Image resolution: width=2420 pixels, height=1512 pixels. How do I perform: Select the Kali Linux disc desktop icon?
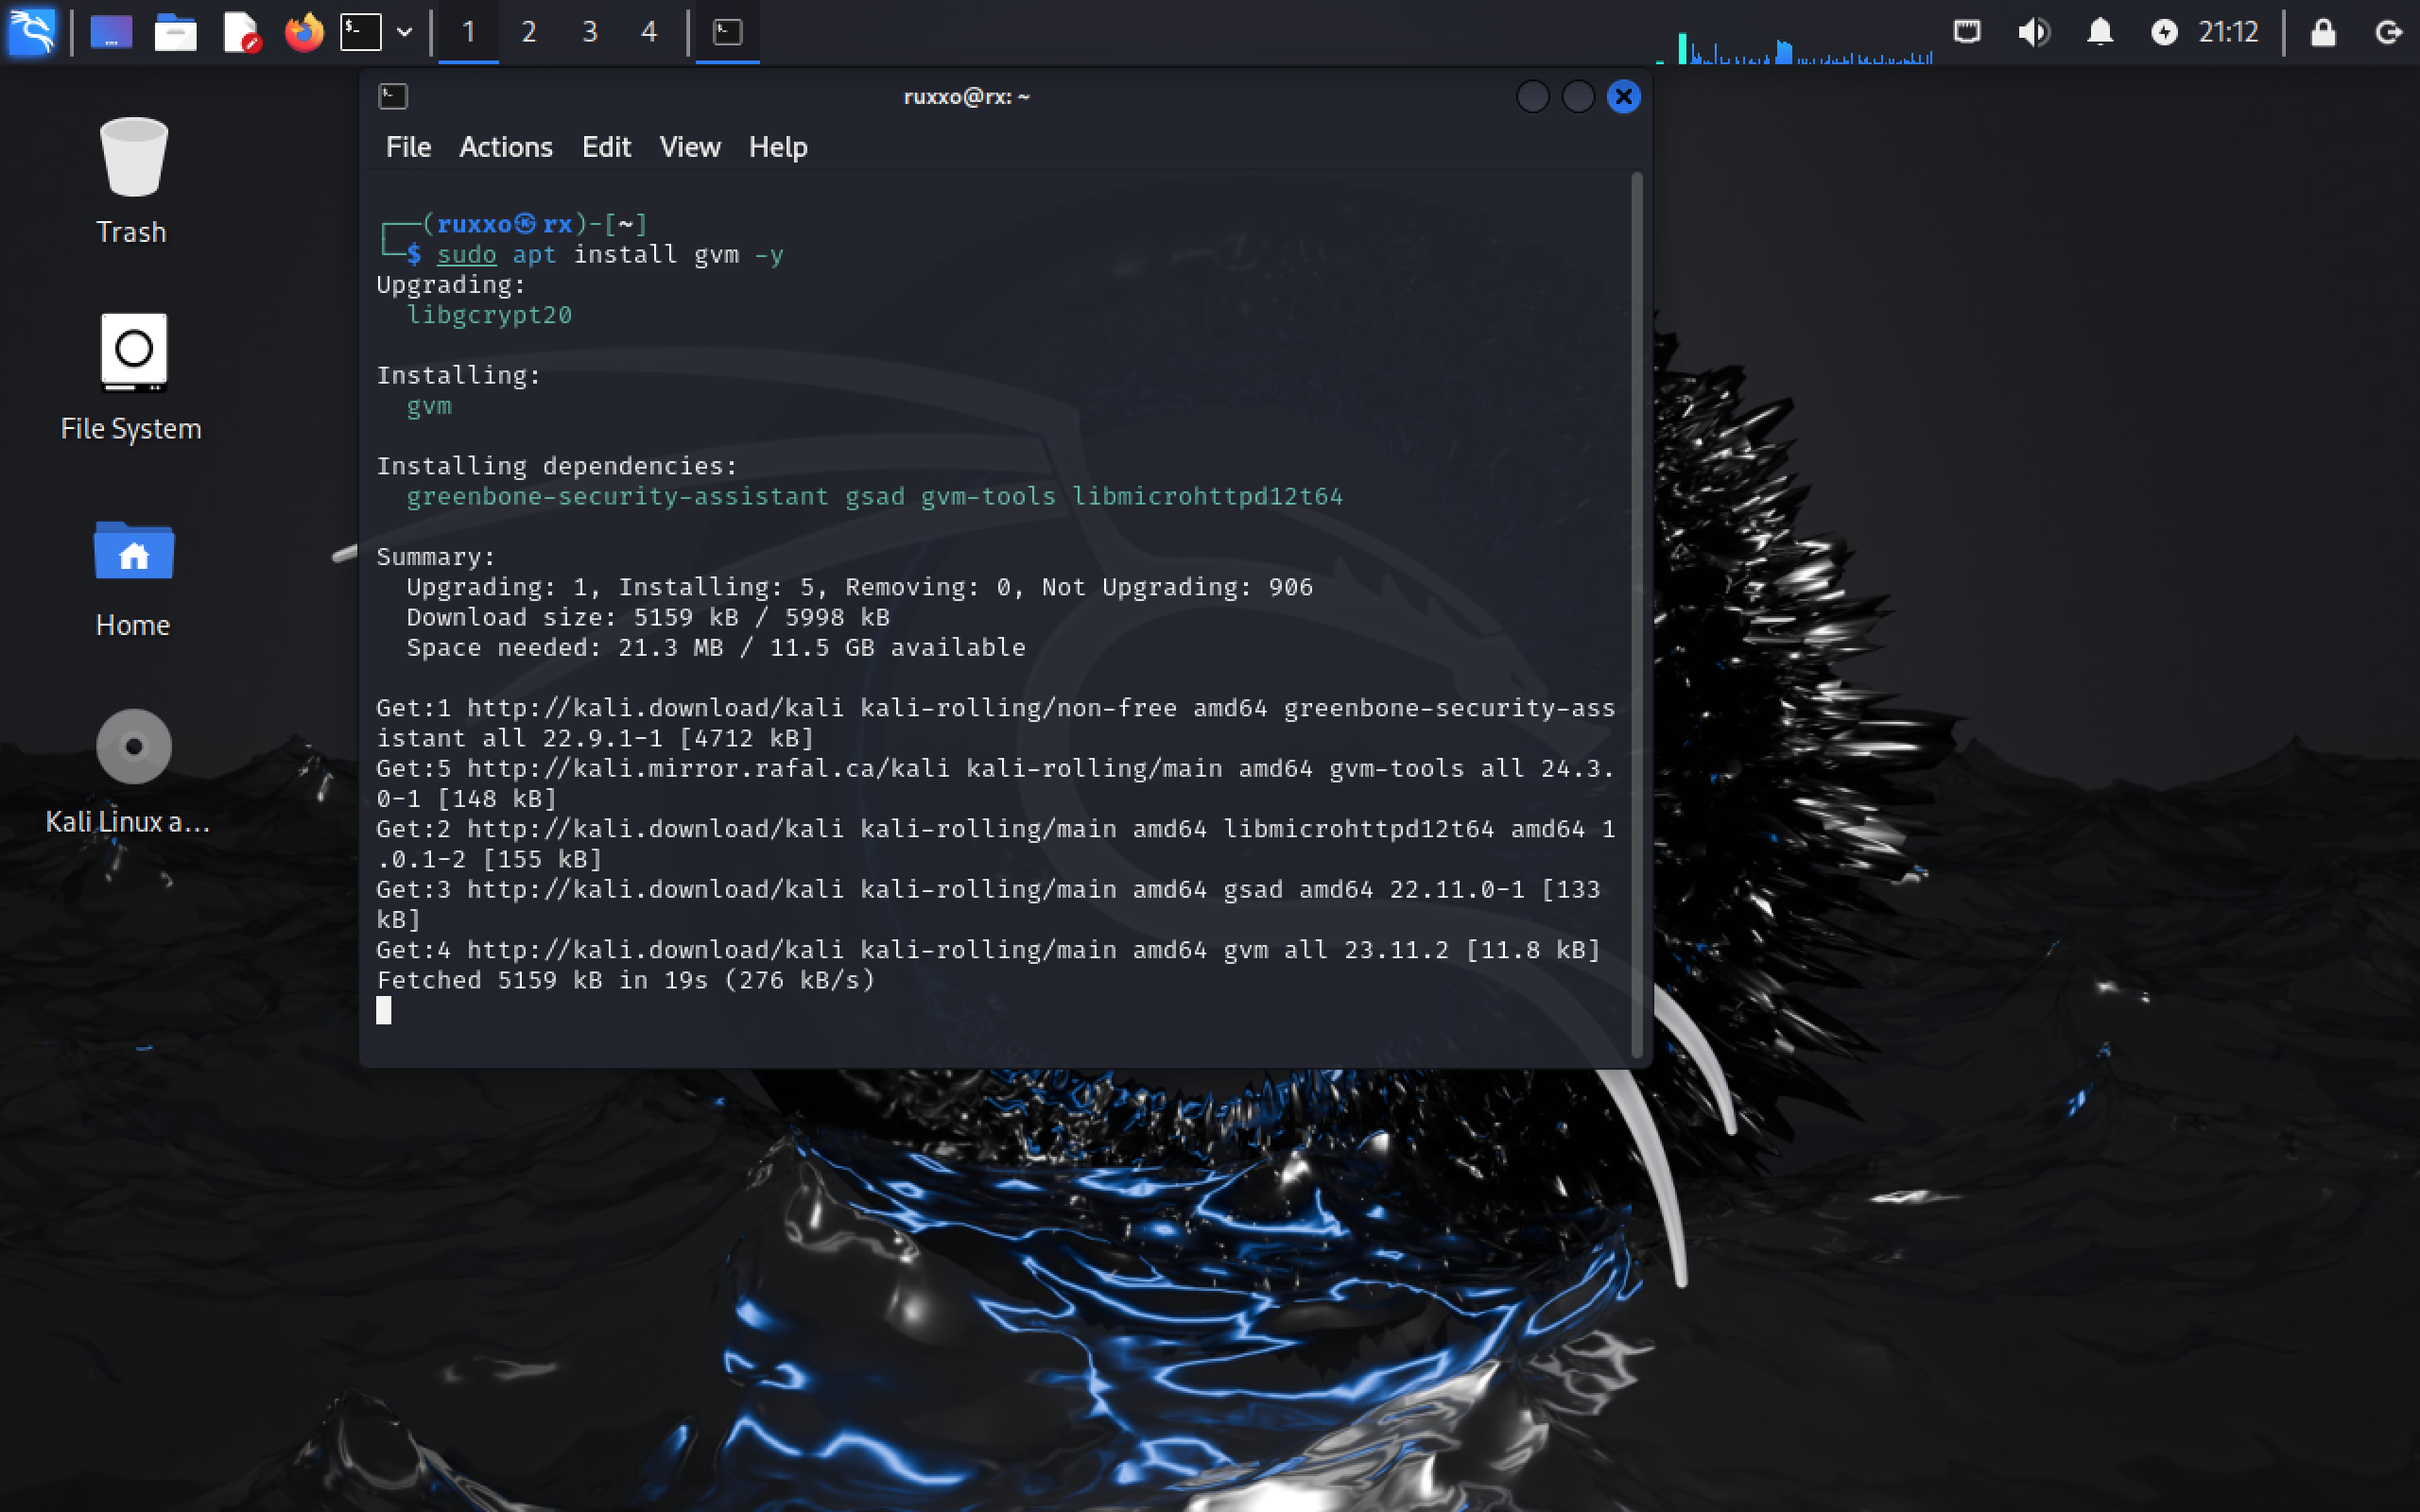[x=130, y=772]
